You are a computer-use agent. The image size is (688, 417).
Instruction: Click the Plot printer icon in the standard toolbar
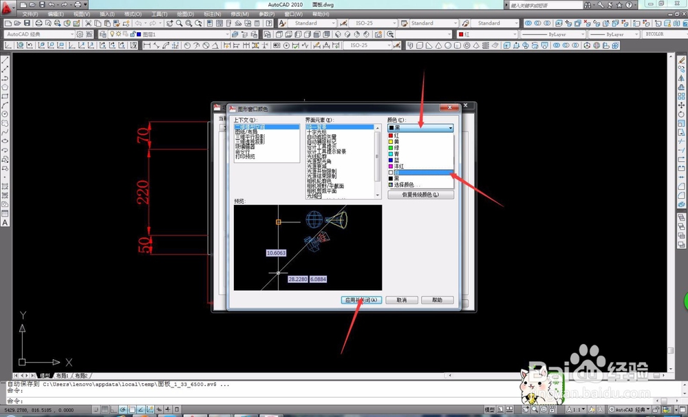pos(39,23)
